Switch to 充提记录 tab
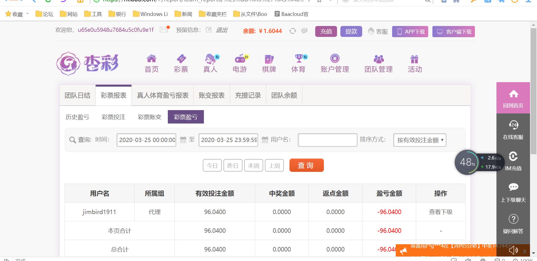The height and width of the screenshot is (261, 537). click(x=248, y=96)
